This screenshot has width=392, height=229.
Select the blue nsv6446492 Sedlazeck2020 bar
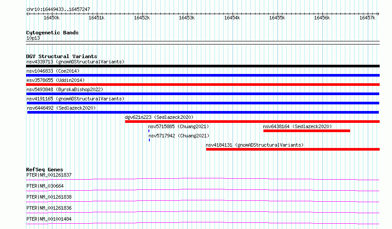click(203, 112)
